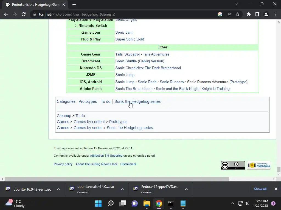Open Task View on taskbar
This screenshot has height=210, width=281.
click(123, 203)
